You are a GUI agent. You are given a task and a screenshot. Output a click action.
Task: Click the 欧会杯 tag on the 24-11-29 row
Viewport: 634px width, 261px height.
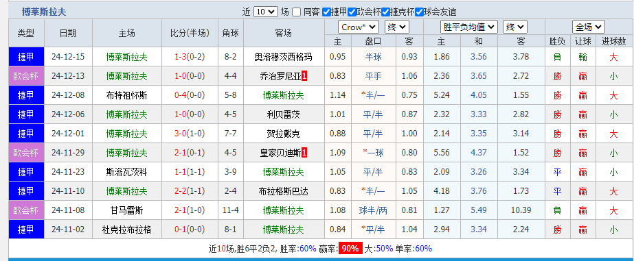(26, 153)
